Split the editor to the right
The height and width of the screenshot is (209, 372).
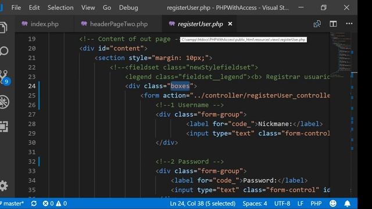tap(333, 24)
